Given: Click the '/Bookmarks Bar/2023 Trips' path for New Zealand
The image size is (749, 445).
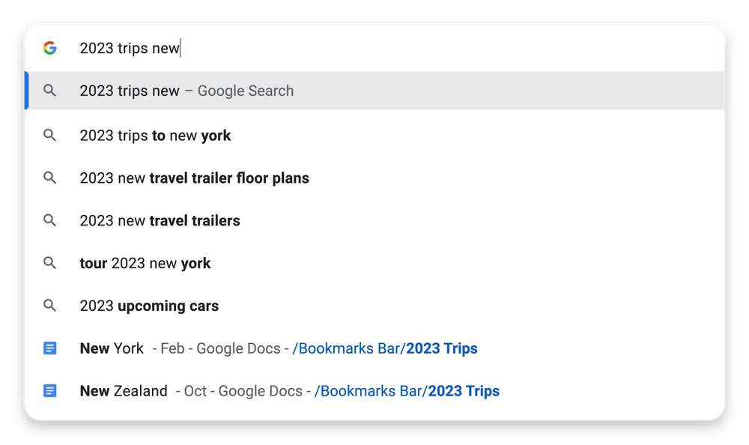Looking at the screenshot, I should tap(407, 391).
